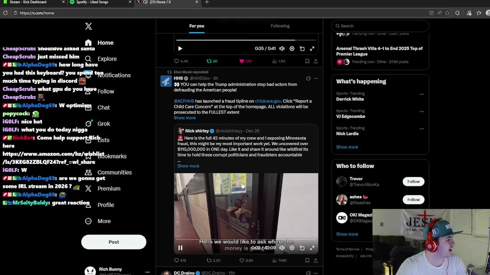This screenshot has width=490, height=275.
Task: Open Profile in the sidebar
Action: coord(100,205)
